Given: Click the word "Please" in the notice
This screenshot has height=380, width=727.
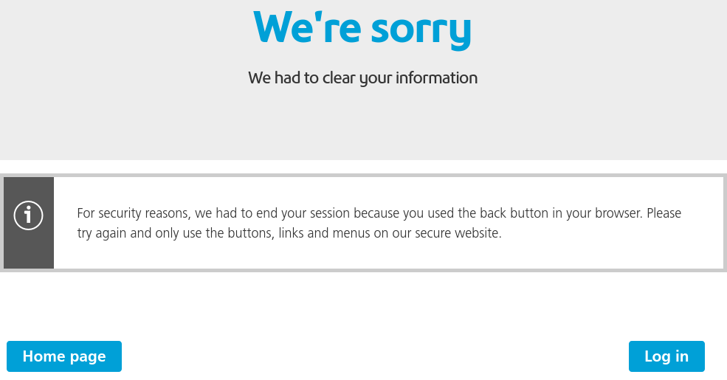Looking at the screenshot, I should click(x=664, y=213).
